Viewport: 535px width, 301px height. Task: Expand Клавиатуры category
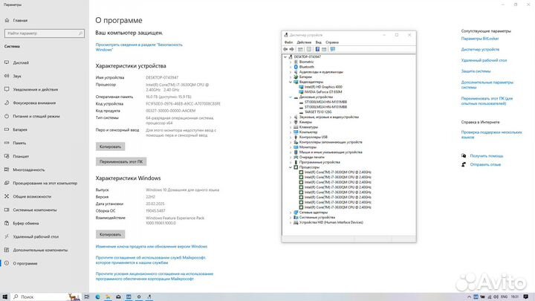click(291, 127)
